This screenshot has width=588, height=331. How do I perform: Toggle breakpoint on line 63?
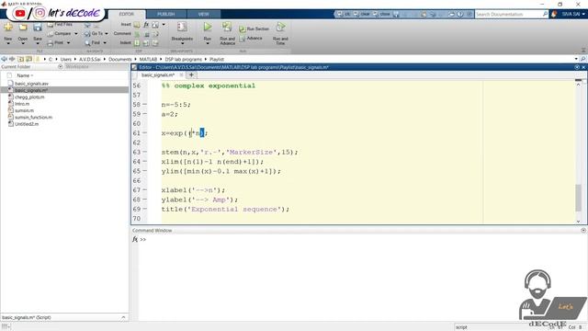[x=145, y=152]
